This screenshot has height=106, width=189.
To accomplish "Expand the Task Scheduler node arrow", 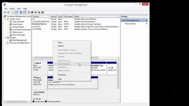I will pos(8,22).
